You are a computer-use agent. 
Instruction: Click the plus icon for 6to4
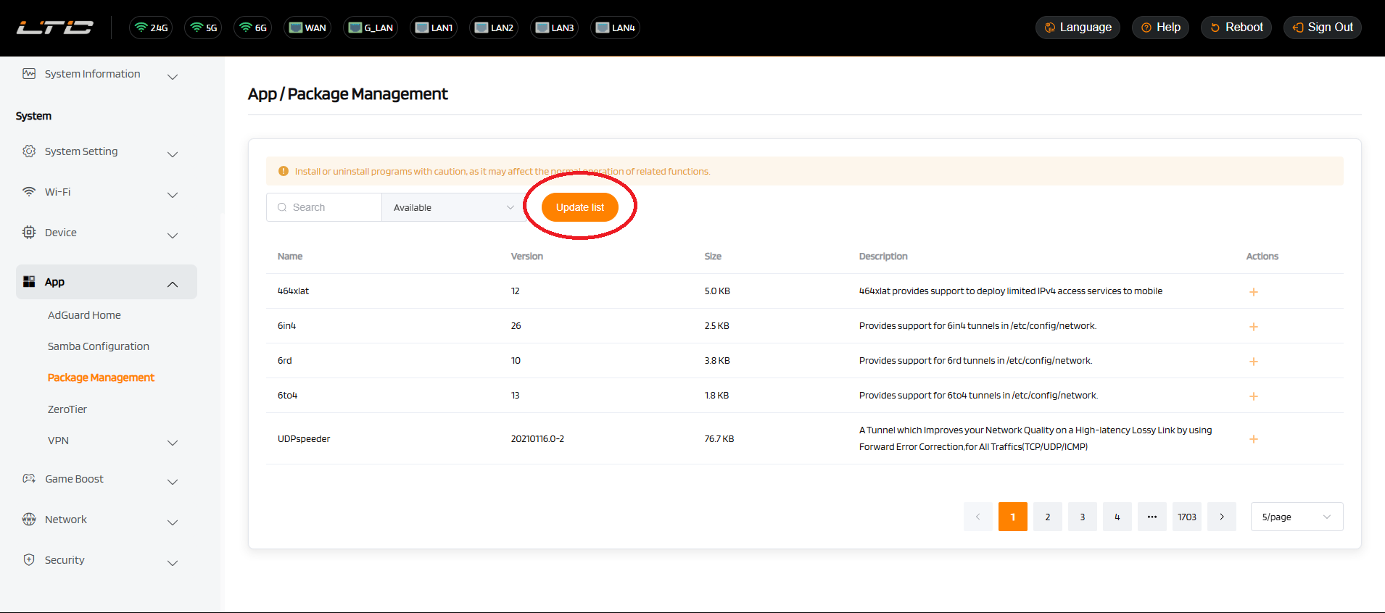pyautogui.click(x=1253, y=396)
